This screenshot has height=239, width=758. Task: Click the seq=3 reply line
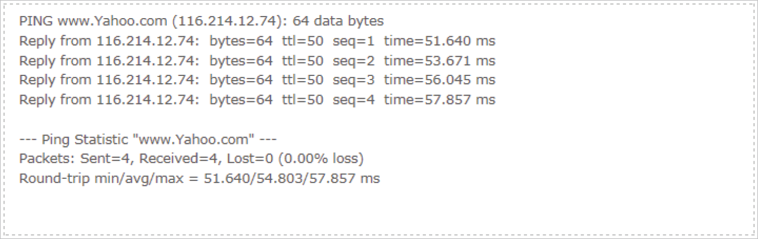[x=258, y=80]
